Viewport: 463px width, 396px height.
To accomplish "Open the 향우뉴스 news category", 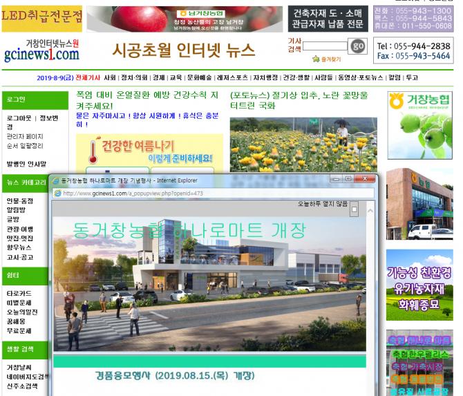I will click(19, 247).
